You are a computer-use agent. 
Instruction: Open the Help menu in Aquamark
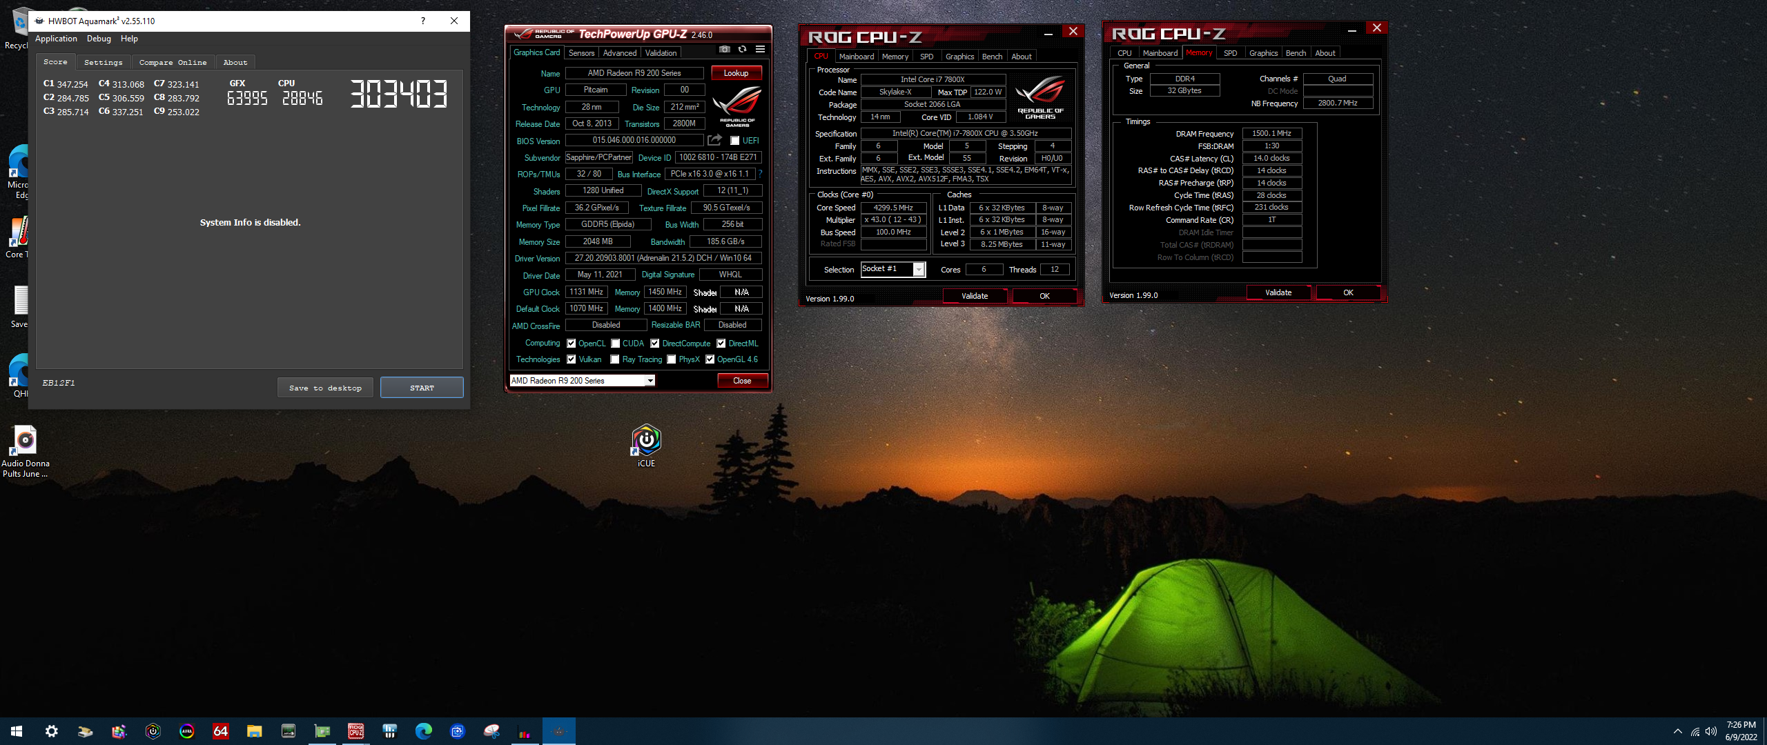(129, 39)
